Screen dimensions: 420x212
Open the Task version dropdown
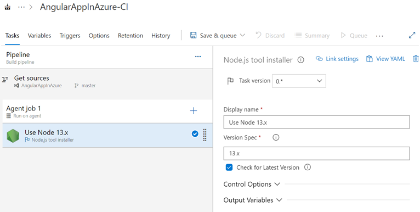(x=299, y=81)
